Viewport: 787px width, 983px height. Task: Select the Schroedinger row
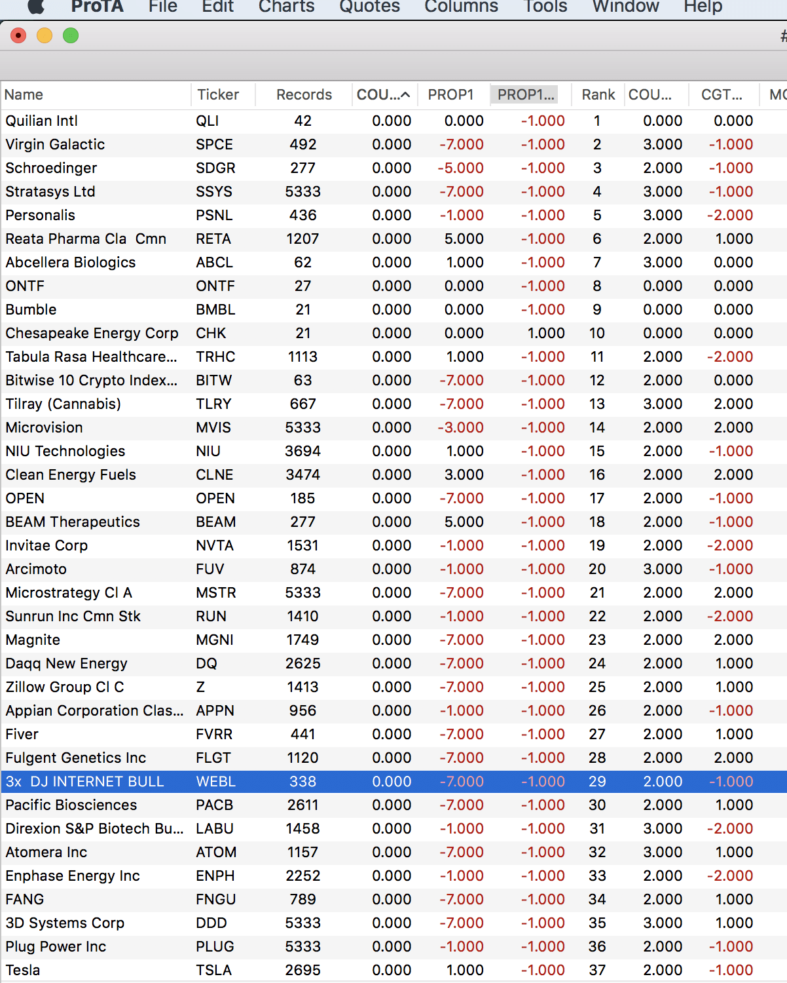point(393,168)
